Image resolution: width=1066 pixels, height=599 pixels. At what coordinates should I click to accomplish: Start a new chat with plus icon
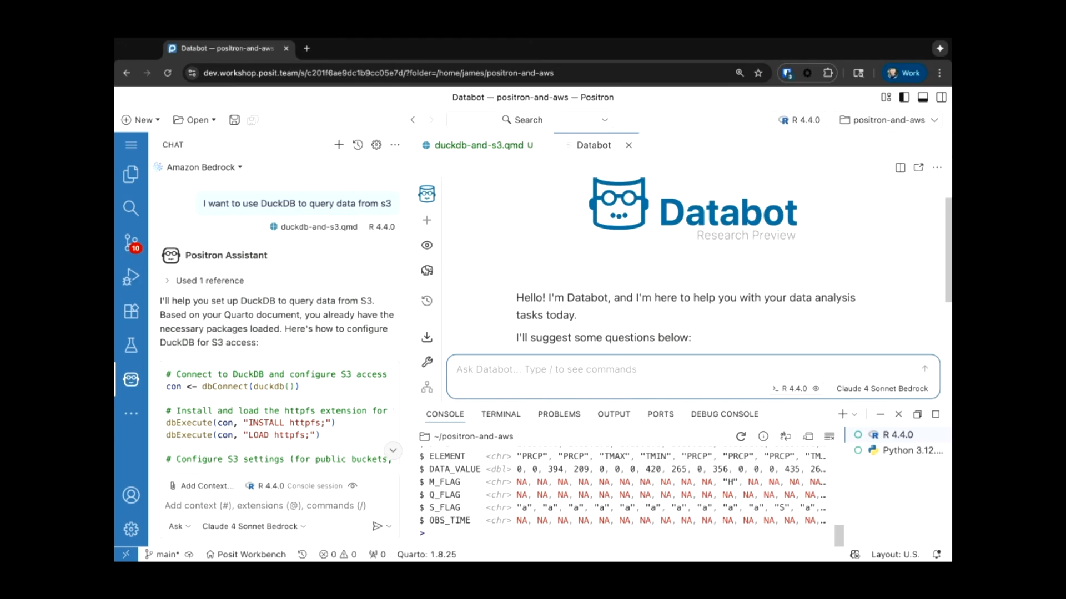339,145
